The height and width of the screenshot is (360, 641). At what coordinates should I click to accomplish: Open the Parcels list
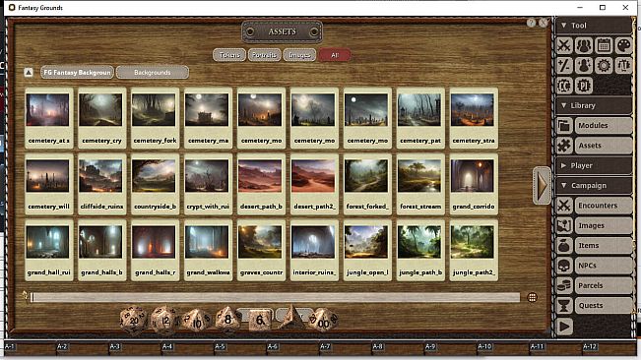(x=604, y=285)
